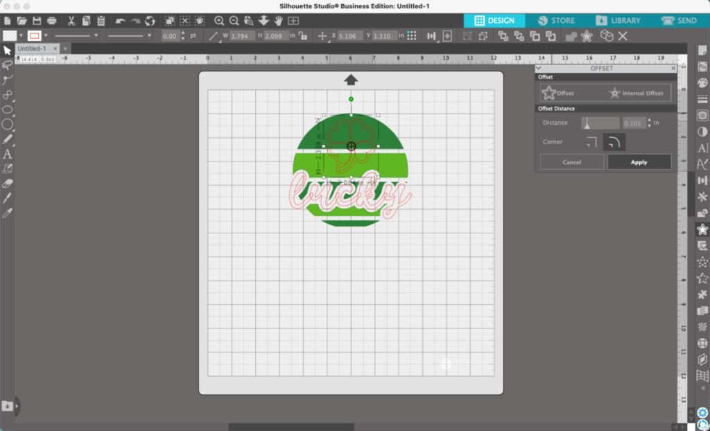710x431 pixels.
Task: Open the Page Setup panel
Action: pos(702,51)
